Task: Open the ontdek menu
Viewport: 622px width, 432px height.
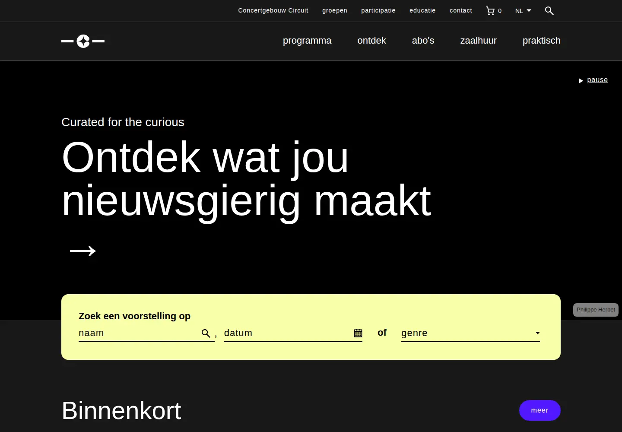Action: click(x=371, y=41)
